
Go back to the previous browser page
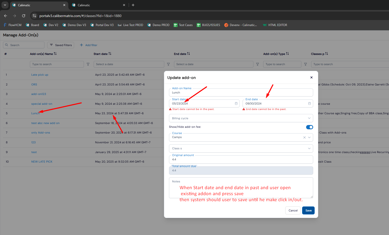pyautogui.click(x=6, y=16)
